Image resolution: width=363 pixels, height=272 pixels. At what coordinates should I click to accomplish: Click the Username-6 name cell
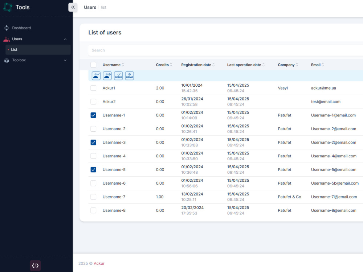pos(114,183)
